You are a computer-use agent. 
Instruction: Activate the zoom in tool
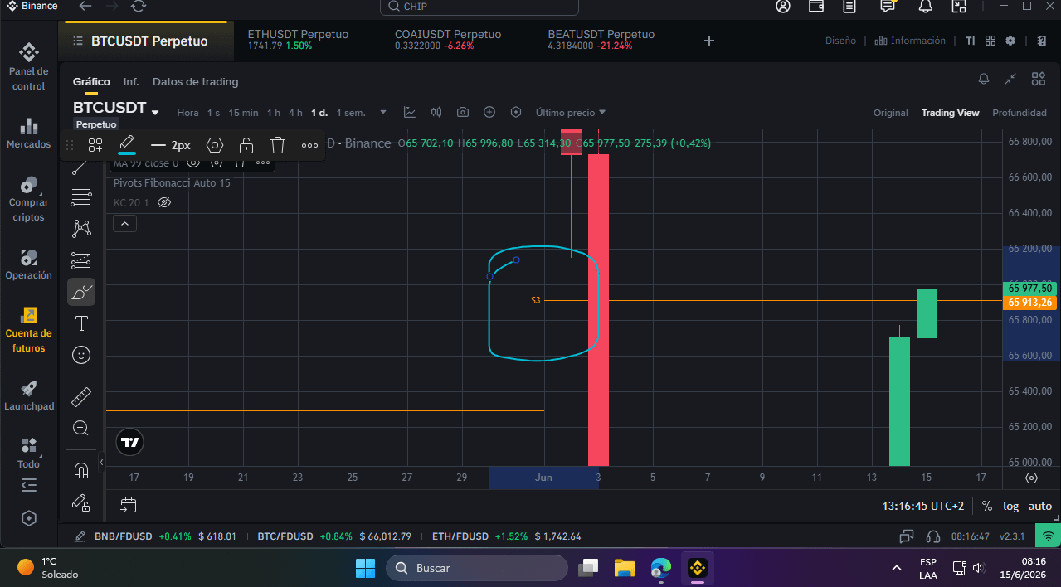click(81, 428)
